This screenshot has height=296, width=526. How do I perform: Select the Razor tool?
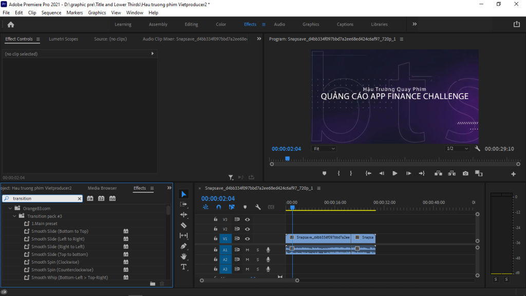(x=184, y=226)
